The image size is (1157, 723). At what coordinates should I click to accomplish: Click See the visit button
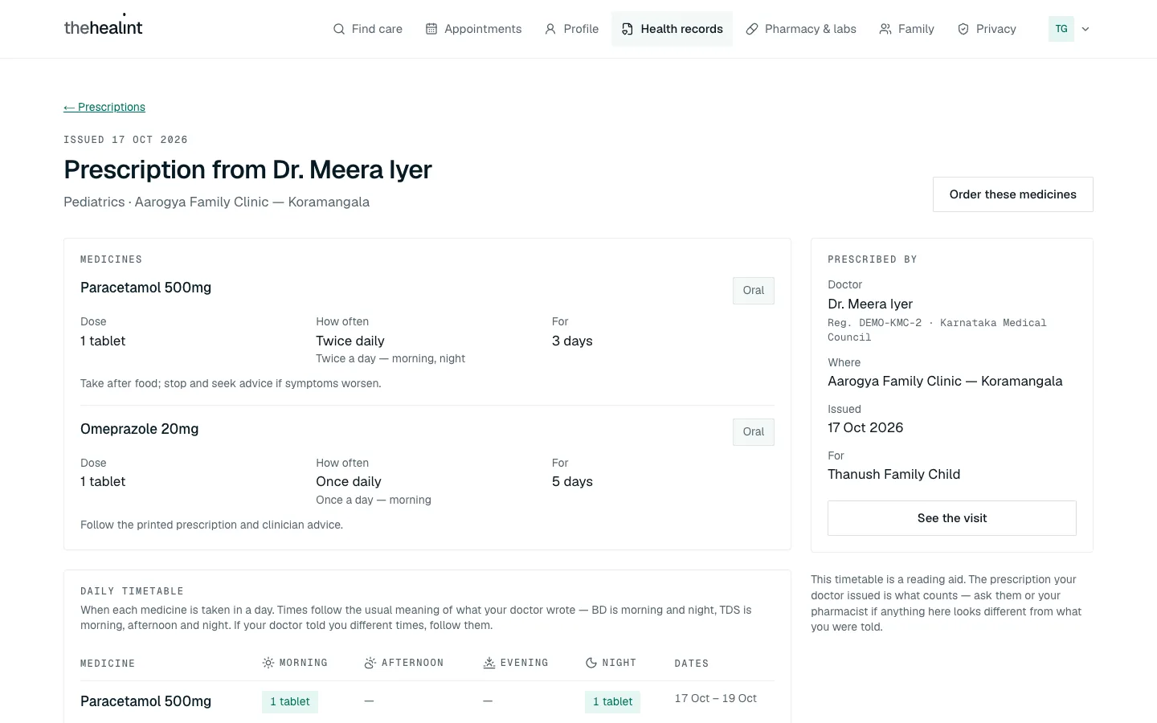point(952,518)
